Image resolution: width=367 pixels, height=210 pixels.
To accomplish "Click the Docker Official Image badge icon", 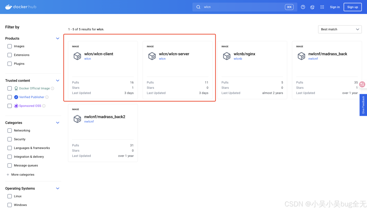I will coord(16,88).
